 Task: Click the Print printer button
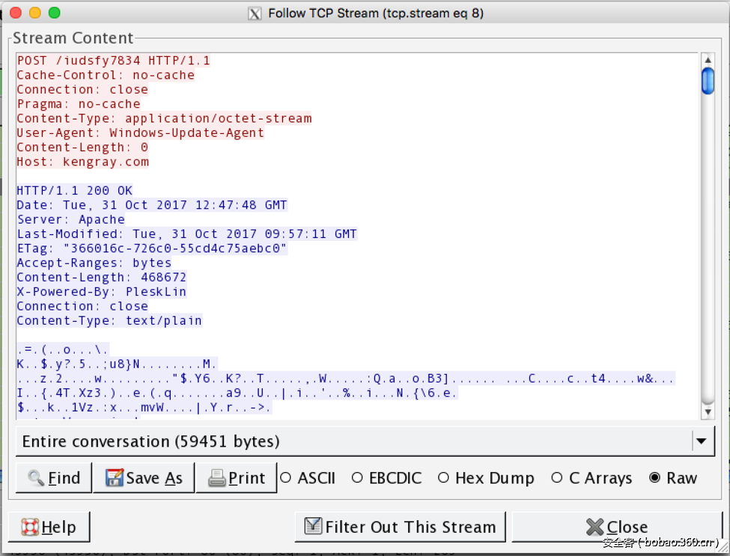237,478
